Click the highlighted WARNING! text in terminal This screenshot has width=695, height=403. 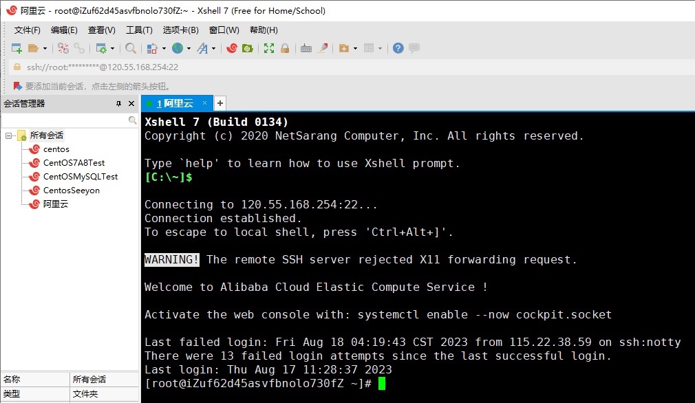tap(172, 259)
